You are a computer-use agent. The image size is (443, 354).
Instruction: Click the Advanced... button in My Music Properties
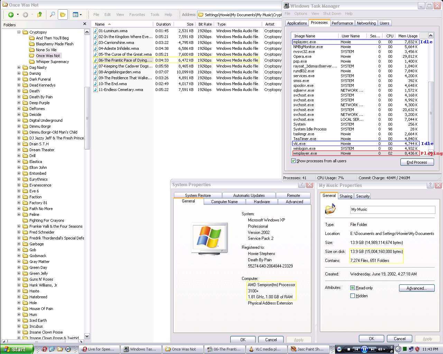(x=416, y=288)
